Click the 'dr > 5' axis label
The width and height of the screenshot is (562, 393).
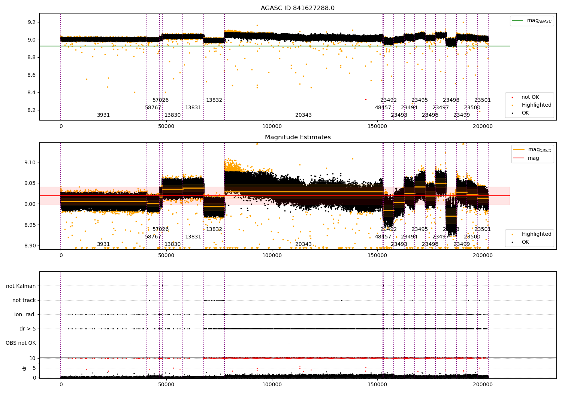28,329
